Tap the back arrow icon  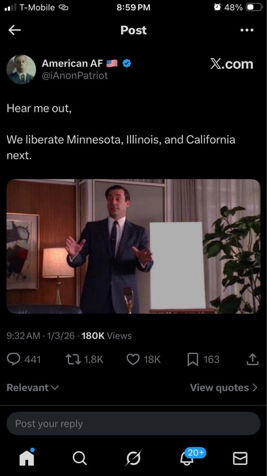[x=14, y=30]
